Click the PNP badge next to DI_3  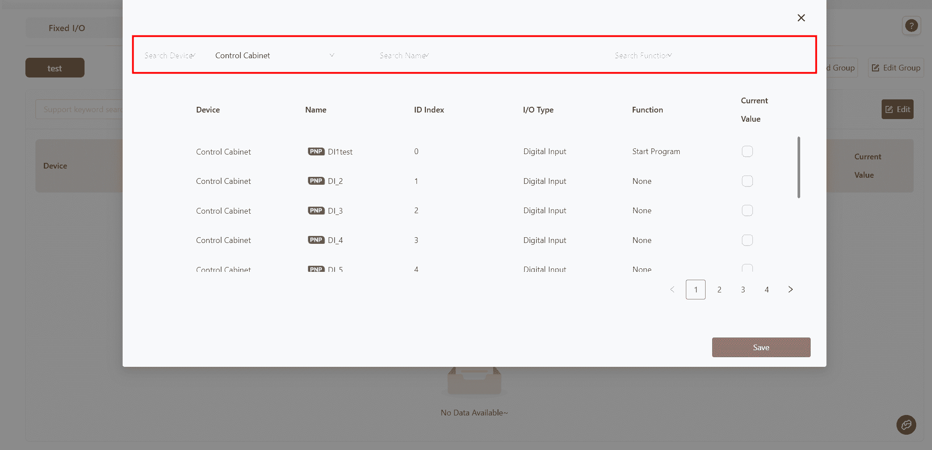316,211
